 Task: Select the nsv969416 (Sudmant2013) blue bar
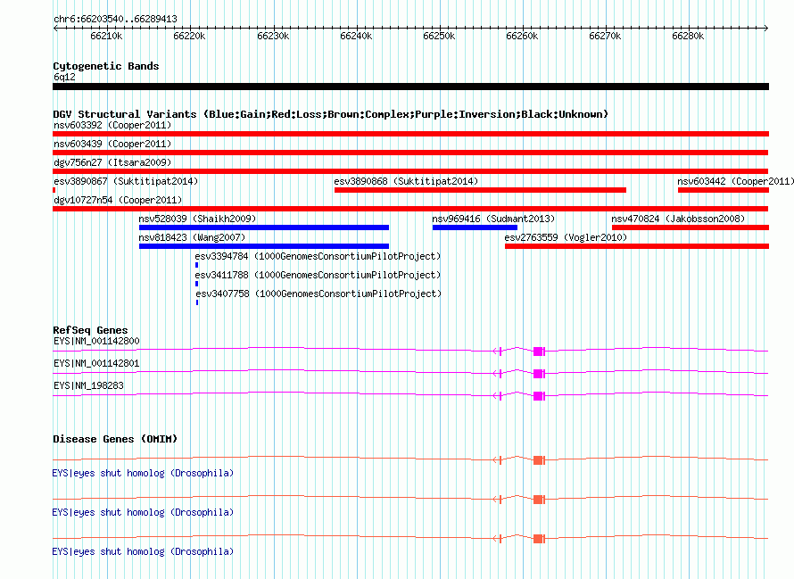tap(475, 227)
